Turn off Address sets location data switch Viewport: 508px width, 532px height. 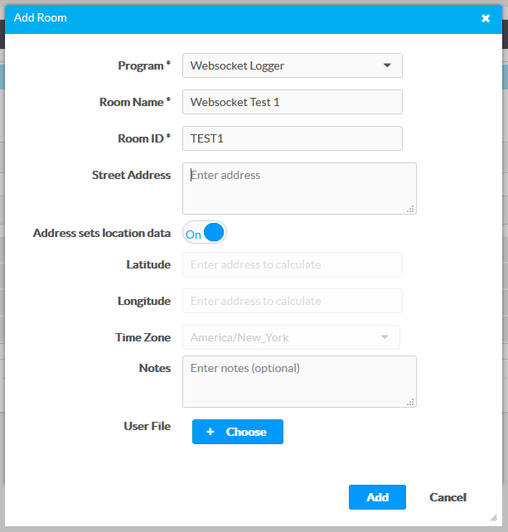tap(205, 234)
